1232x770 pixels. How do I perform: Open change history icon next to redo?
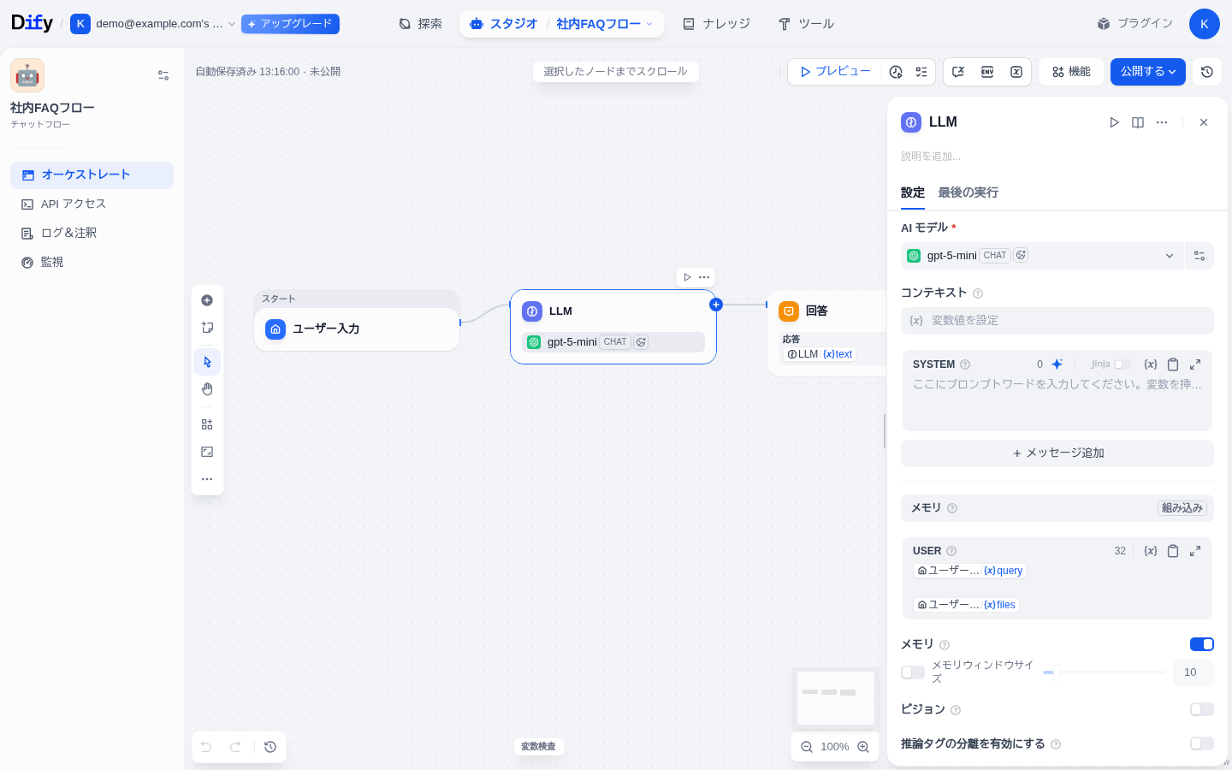tap(270, 747)
